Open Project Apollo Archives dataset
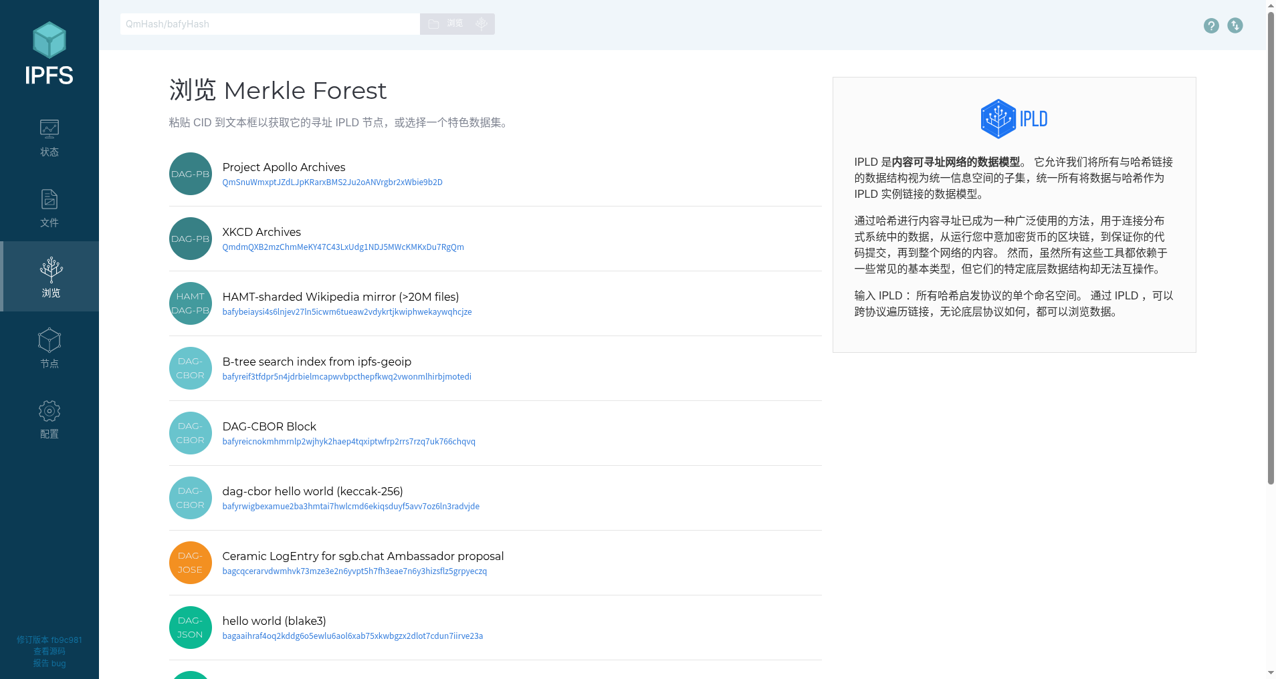 coord(284,167)
